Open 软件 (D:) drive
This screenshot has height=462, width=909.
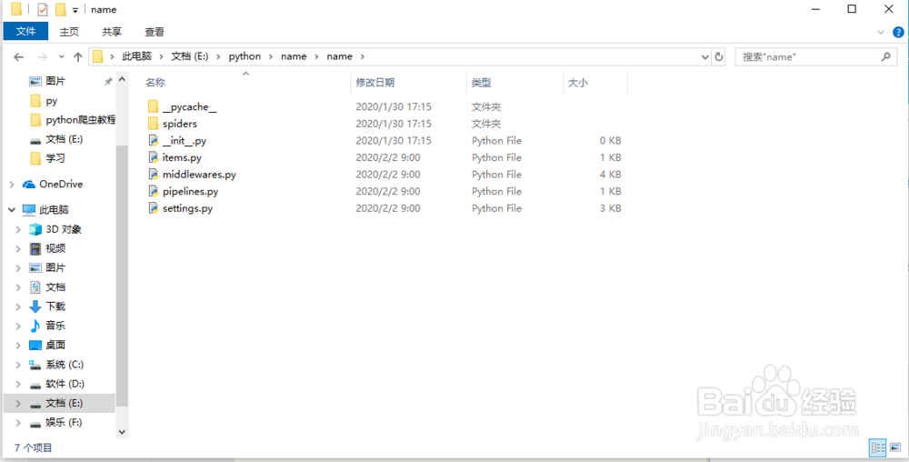tap(65, 384)
